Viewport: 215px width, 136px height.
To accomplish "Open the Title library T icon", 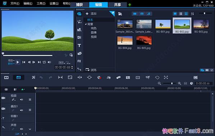I will click(79, 45).
